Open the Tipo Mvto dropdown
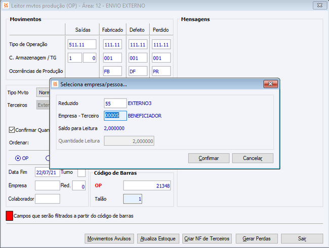Screen dimensions: 329x248 [43, 92]
